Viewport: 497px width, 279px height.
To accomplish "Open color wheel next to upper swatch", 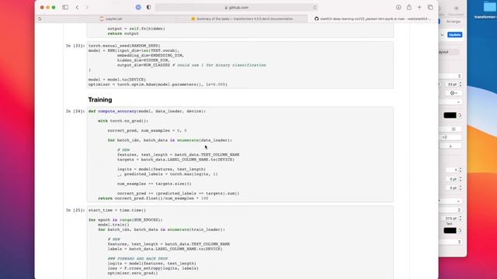I will [x=459, y=115].
